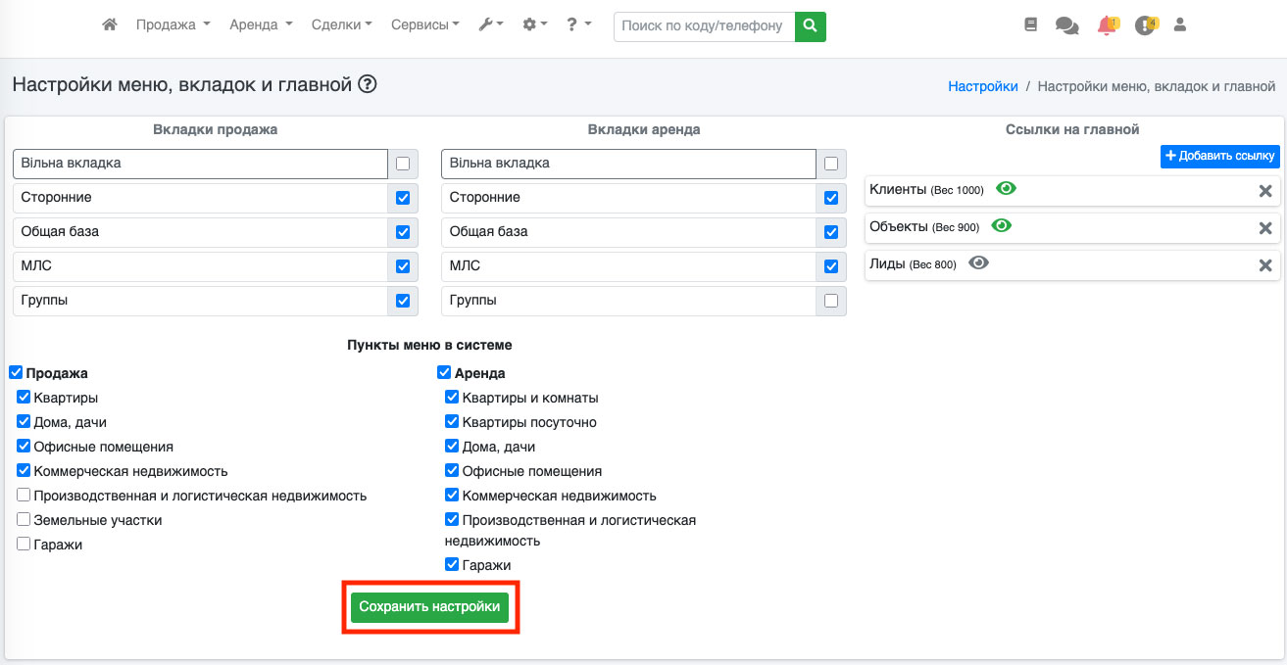This screenshot has height=665, width=1287.
Task: Click the green search magnifier button
Action: click(x=810, y=26)
